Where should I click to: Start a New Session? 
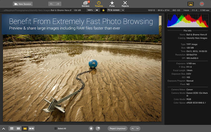(x=23, y=4)
